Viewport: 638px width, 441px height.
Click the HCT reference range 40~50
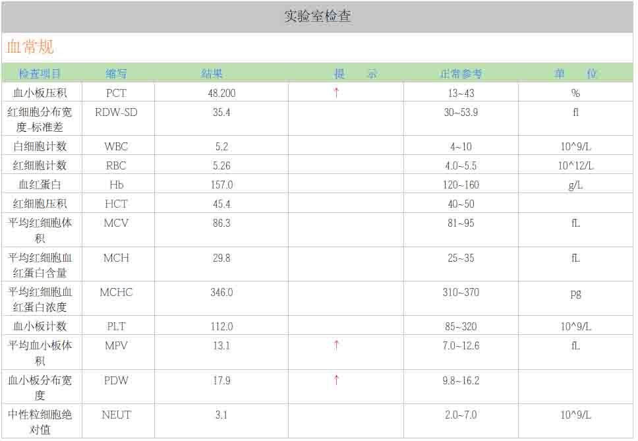point(461,204)
